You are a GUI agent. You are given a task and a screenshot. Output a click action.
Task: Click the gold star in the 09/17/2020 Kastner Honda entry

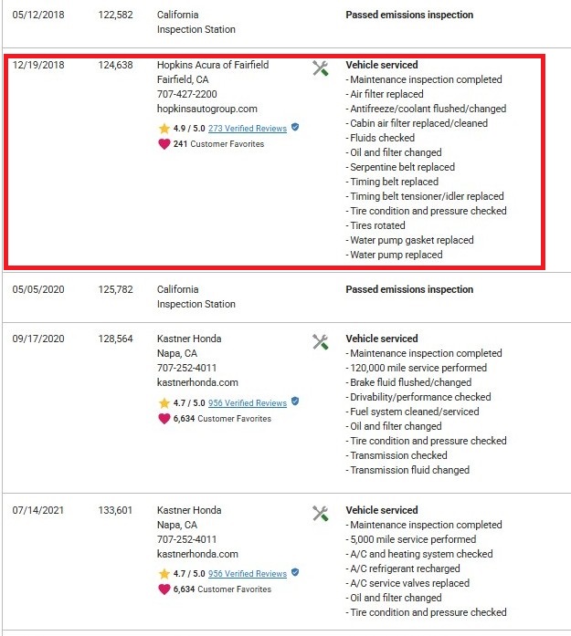tap(164, 403)
